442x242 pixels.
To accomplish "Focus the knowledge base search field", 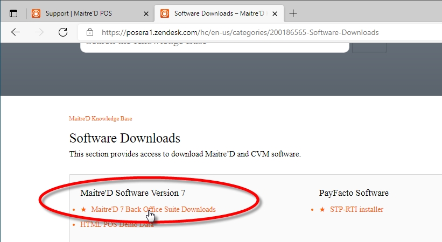I will pos(215,44).
